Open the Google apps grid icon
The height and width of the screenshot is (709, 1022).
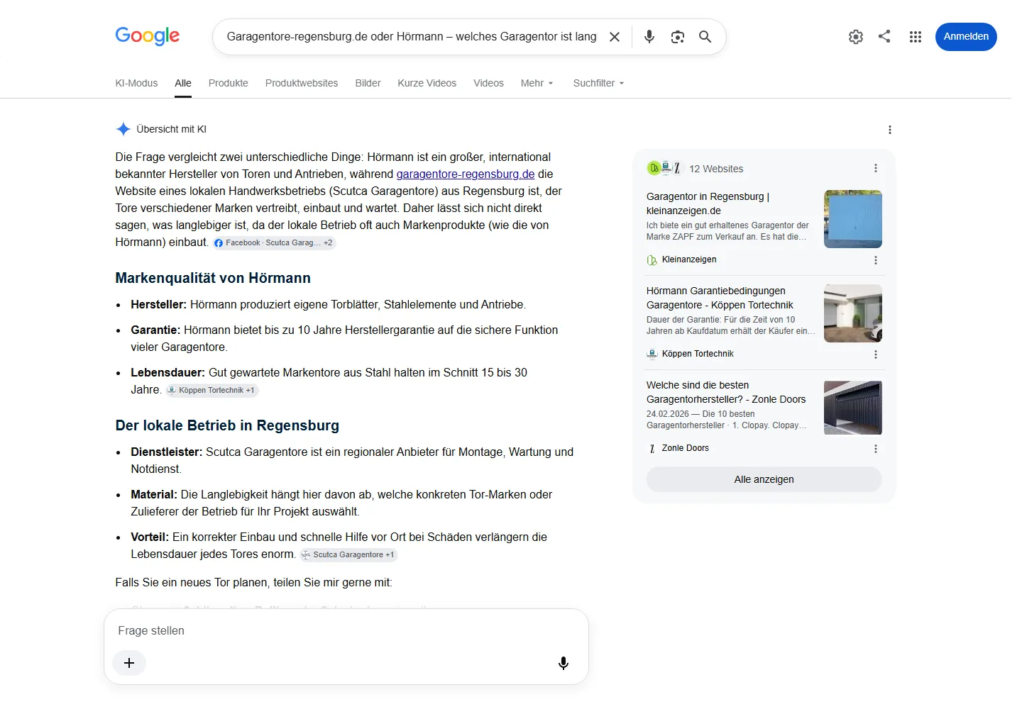(916, 37)
